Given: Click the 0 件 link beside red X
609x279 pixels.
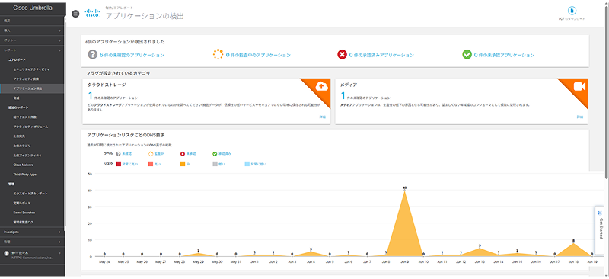Looking at the screenshot, I should click(x=381, y=55).
